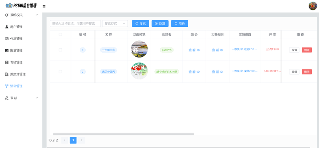Click the 创建者 column header

167,35
